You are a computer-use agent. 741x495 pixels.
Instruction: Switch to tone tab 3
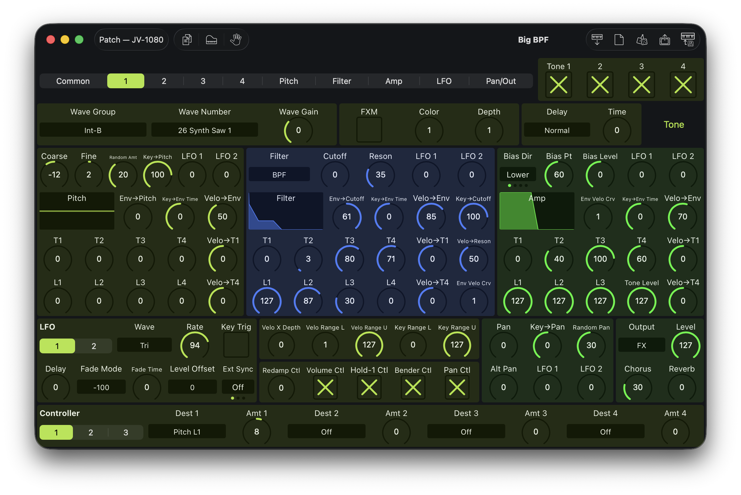point(203,81)
